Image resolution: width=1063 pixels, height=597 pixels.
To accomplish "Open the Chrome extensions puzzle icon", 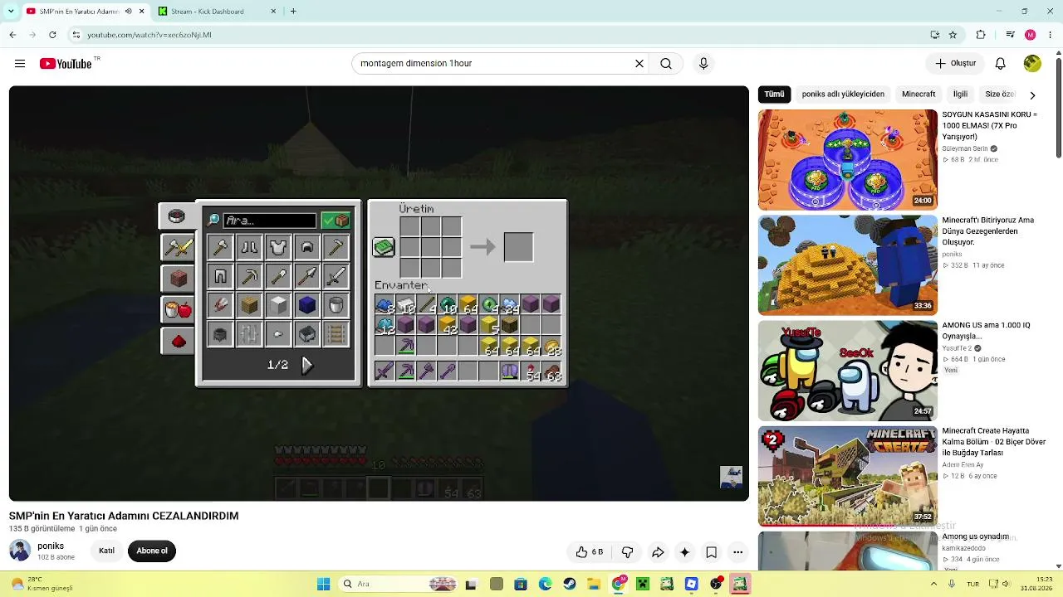I will [x=981, y=35].
